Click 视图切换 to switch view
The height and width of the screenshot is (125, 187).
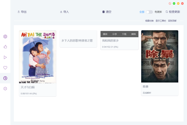pyautogui.click(x=149, y=21)
